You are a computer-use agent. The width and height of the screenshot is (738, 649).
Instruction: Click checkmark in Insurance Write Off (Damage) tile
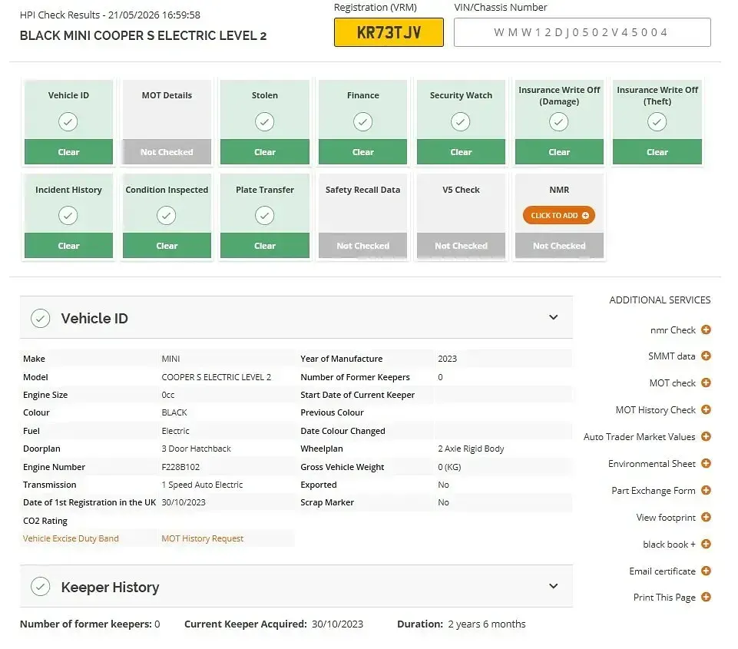tap(558, 122)
